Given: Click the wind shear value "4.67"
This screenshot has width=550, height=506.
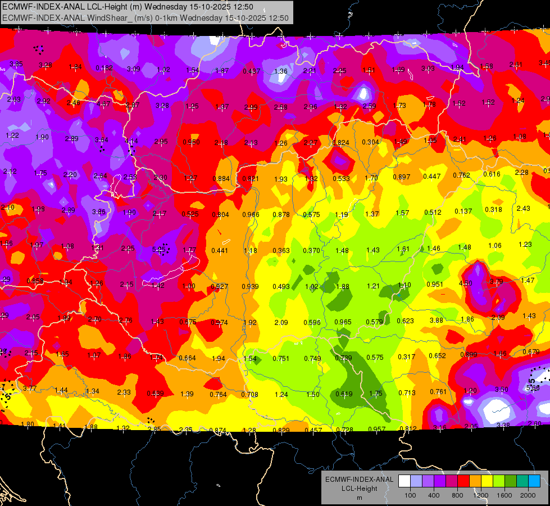Looking at the screenshot, I should point(103,103).
